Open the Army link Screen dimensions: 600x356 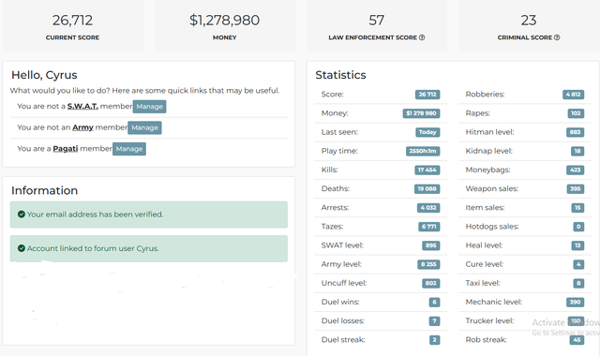[83, 127]
